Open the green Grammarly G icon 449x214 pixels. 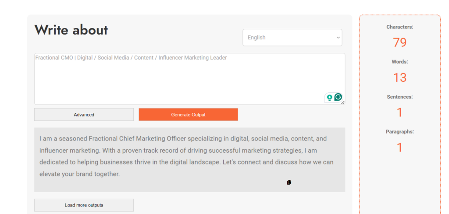tap(338, 97)
